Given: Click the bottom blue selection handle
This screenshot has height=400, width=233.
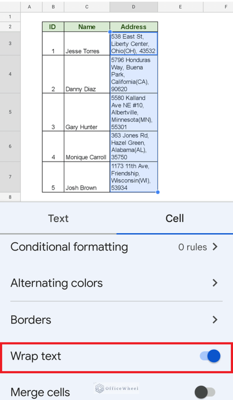Looking at the screenshot, I should [x=157, y=192].
